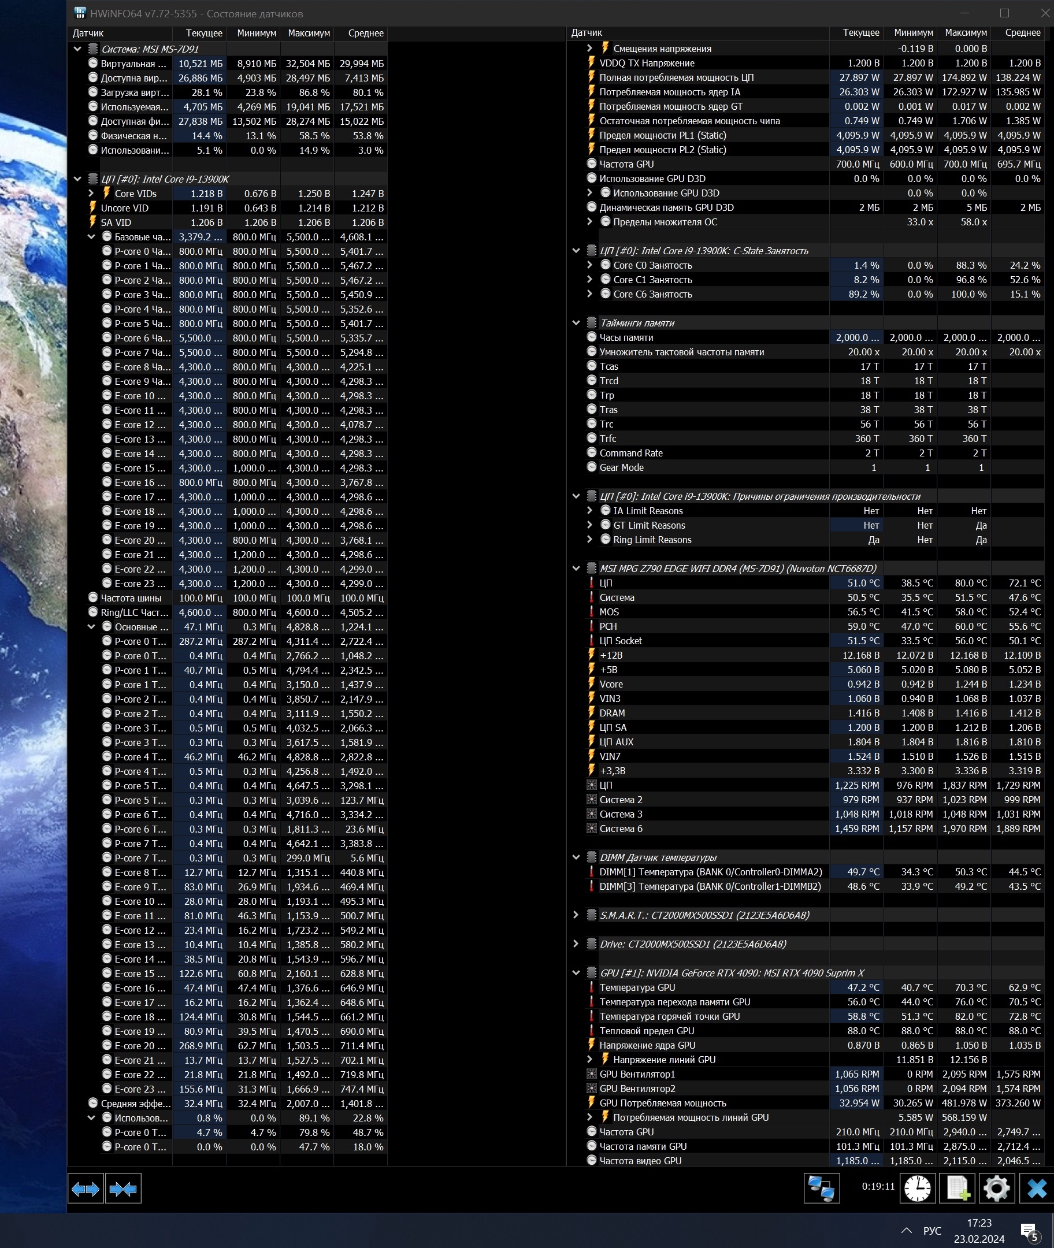Viewport: 1054px width, 1248px height.
Task: Start logging with the sheet-plus icon
Action: tap(958, 1188)
